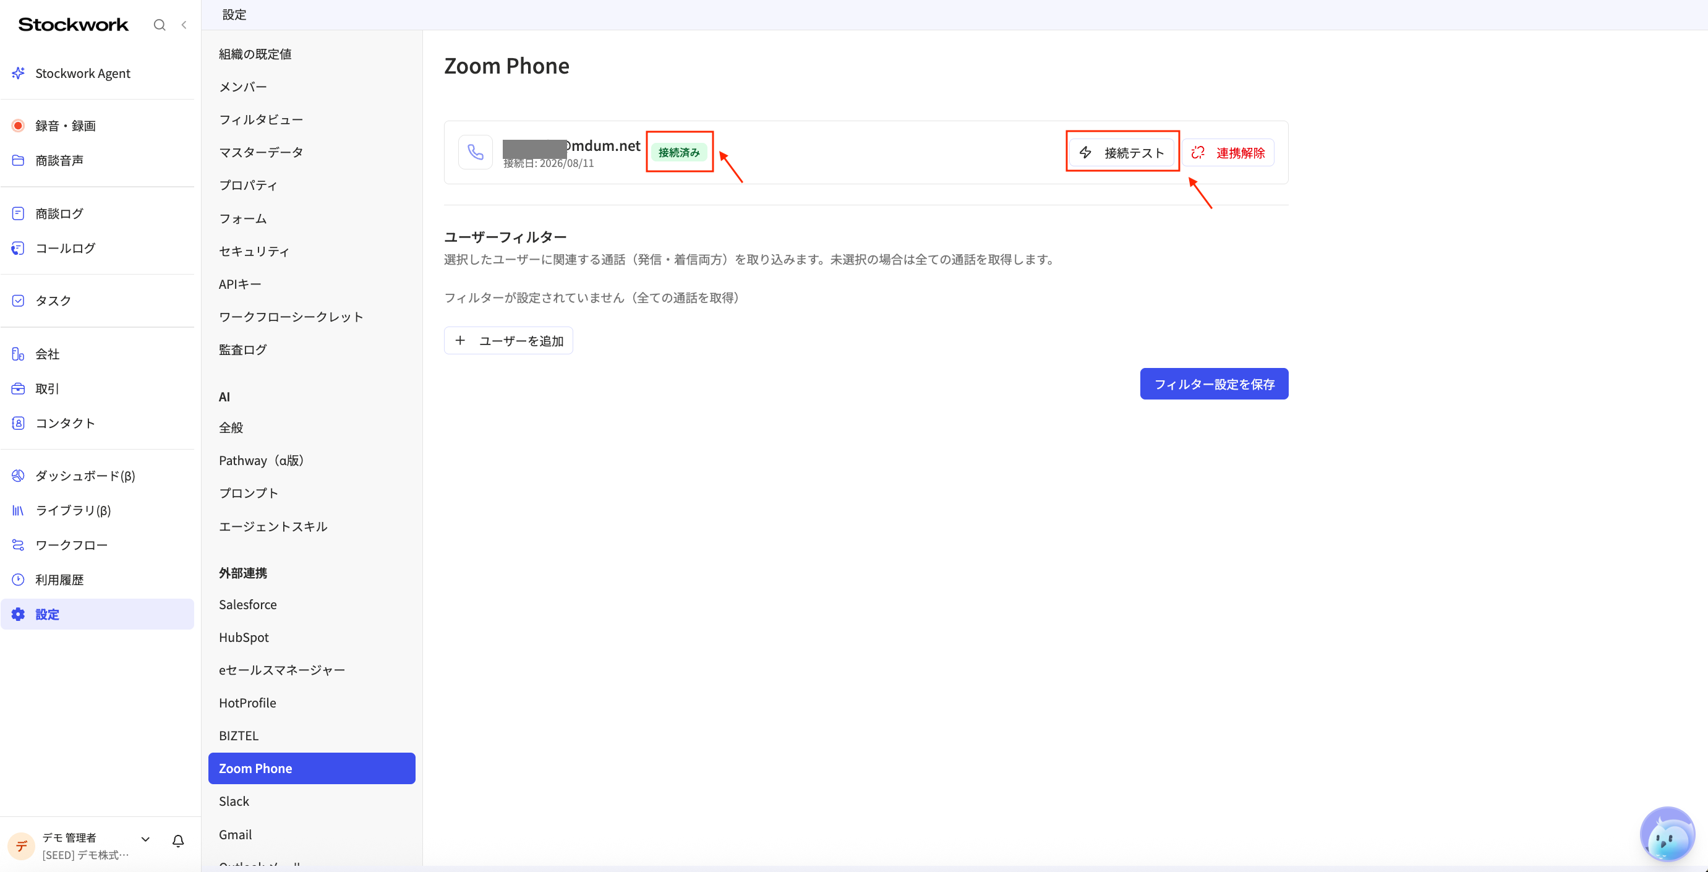Click the 設定 gear icon
The image size is (1708, 872).
point(19,614)
